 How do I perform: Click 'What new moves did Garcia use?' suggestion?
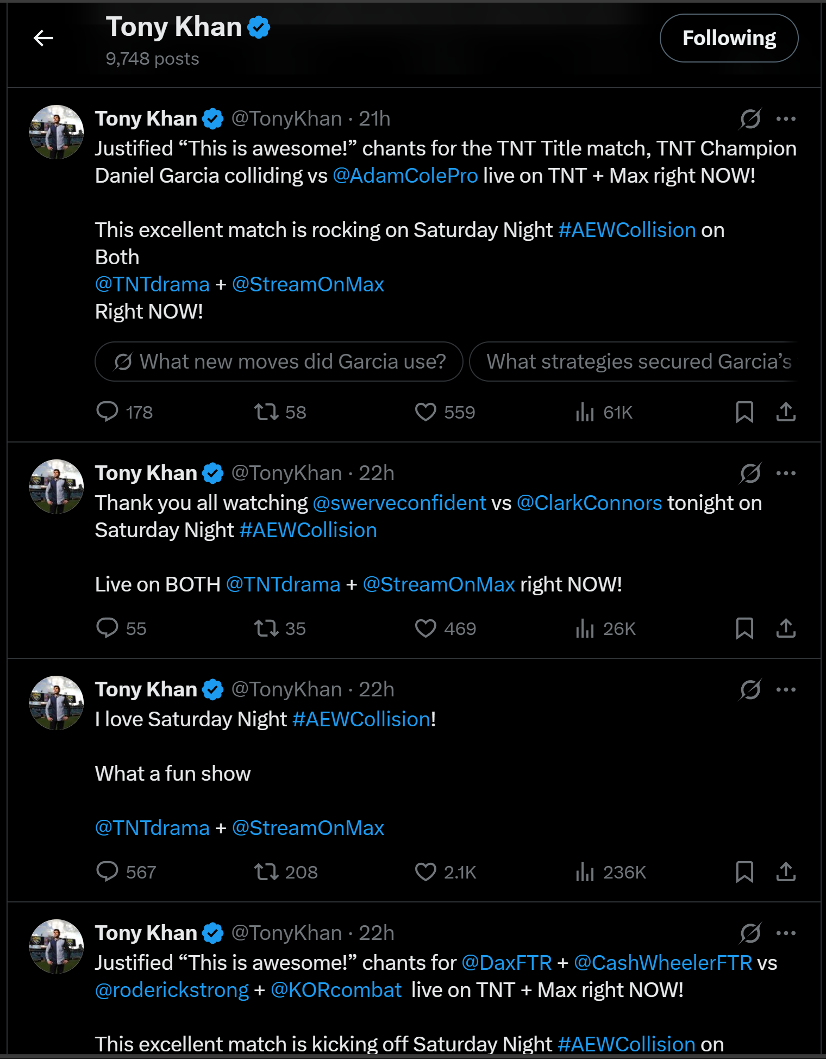click(x=279, y=362)
